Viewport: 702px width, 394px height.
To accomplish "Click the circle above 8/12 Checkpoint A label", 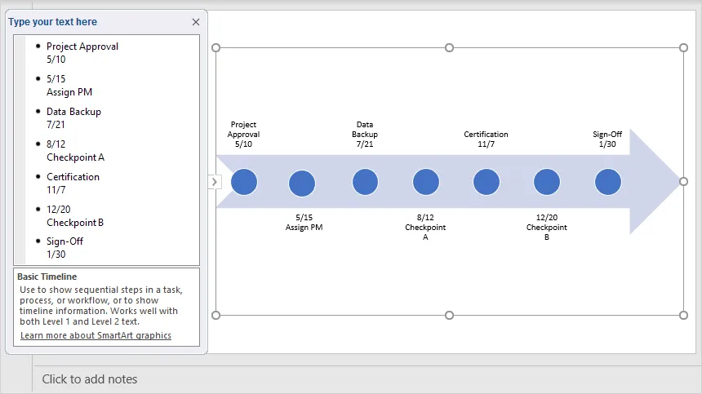I will pyautogui.click(x=426, y=183).
